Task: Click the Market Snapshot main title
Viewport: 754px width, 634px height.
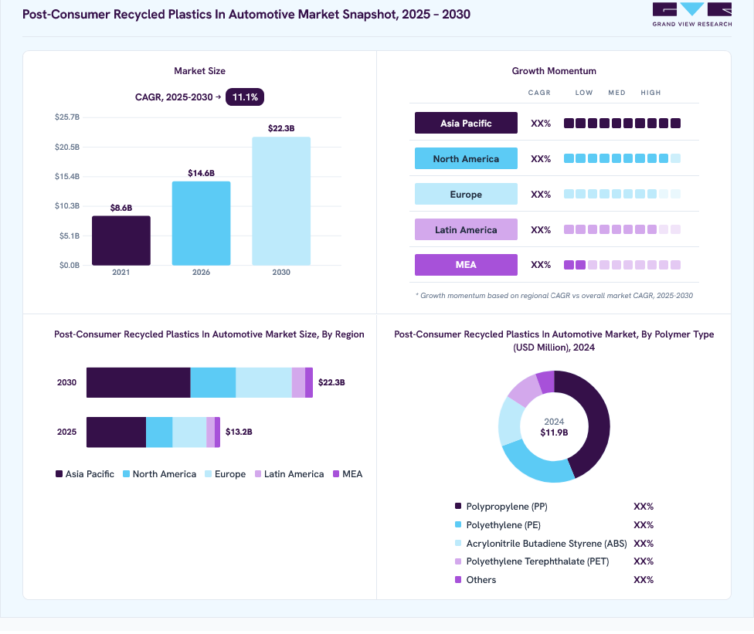Action: point(246,15)
